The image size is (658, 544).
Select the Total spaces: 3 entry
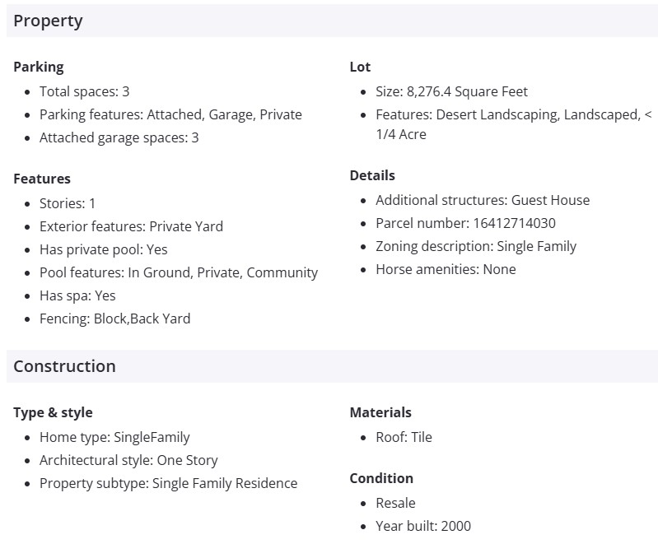tap(84, 91)
